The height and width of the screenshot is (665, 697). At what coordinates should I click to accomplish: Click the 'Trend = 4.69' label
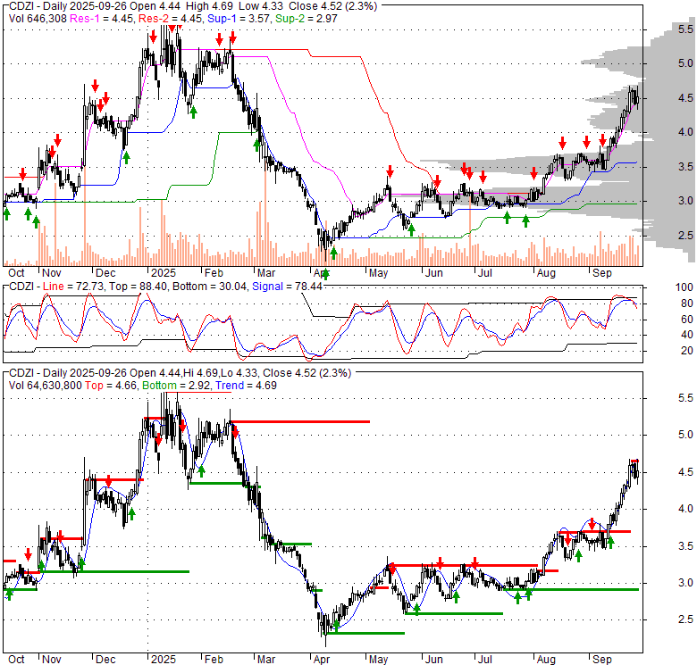(247, 386)
